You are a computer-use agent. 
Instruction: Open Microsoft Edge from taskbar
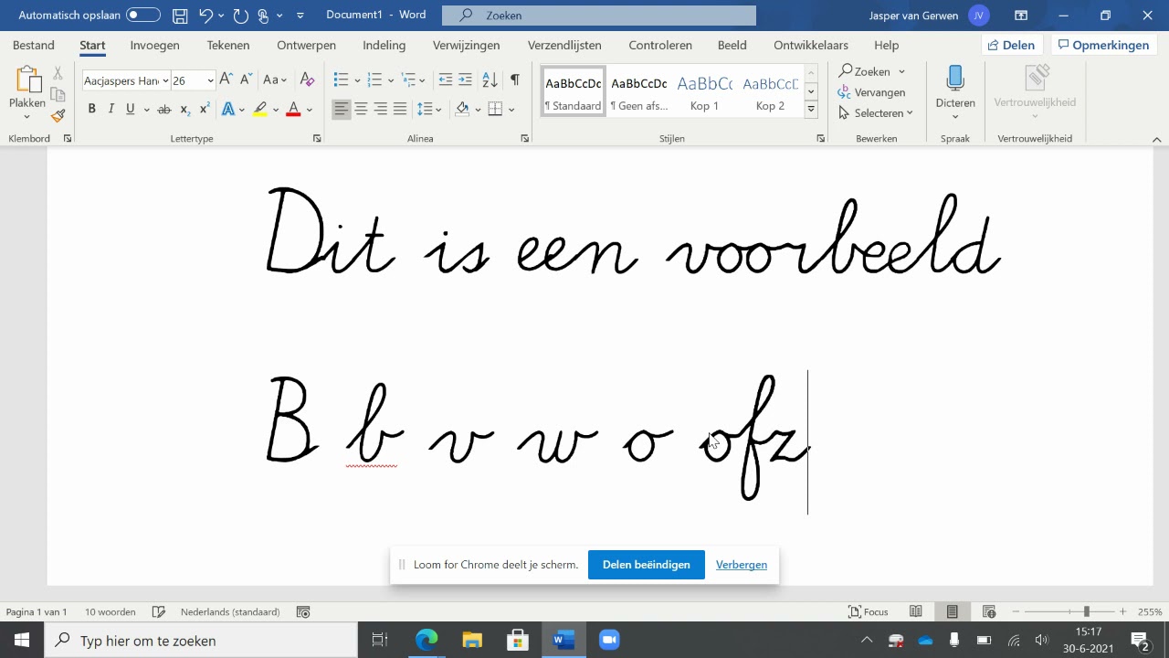click(x=427, y=641)
